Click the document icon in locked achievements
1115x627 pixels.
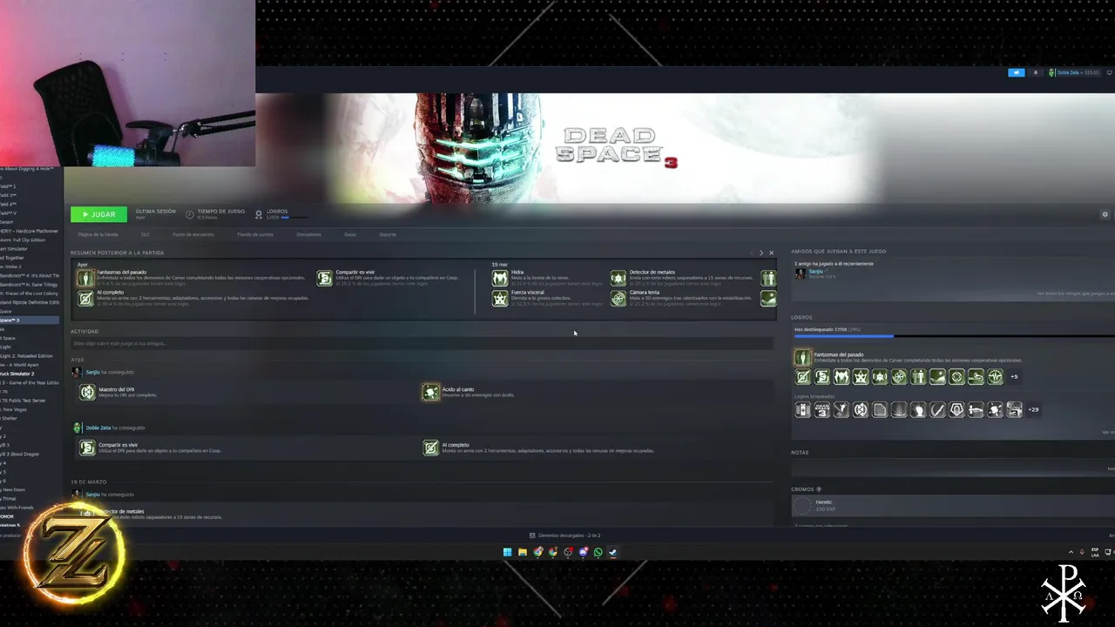coord(880,409)
